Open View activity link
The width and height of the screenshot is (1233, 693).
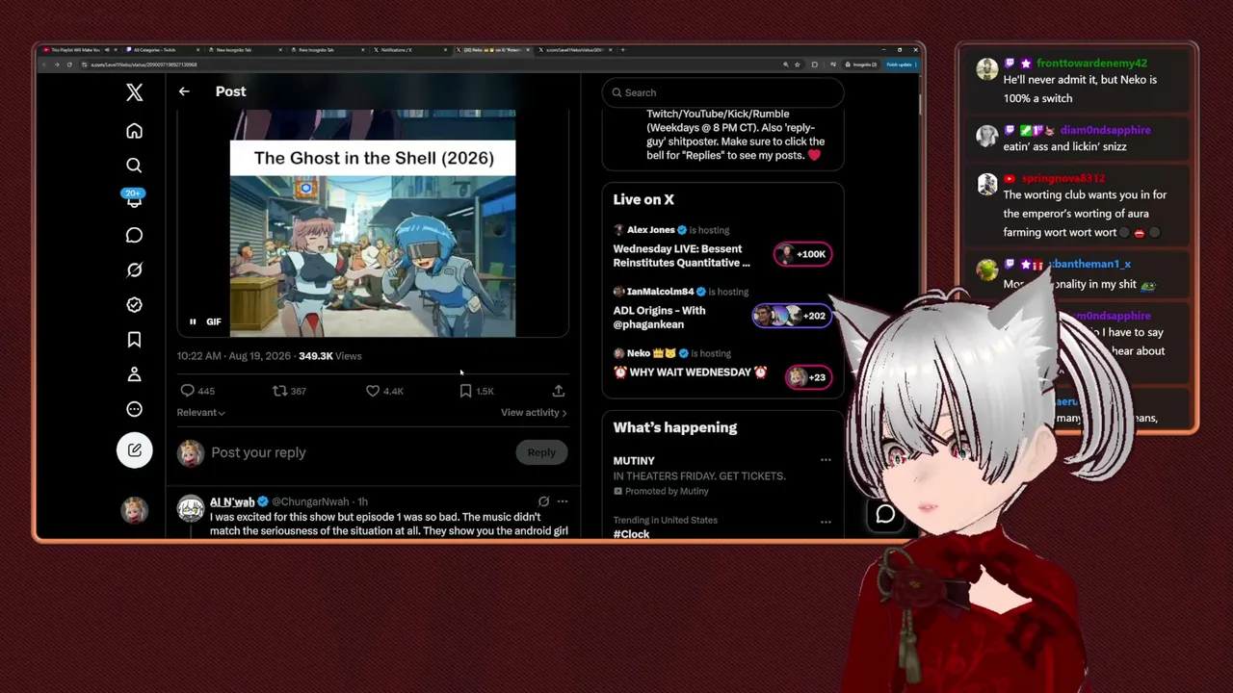(534, 412)
